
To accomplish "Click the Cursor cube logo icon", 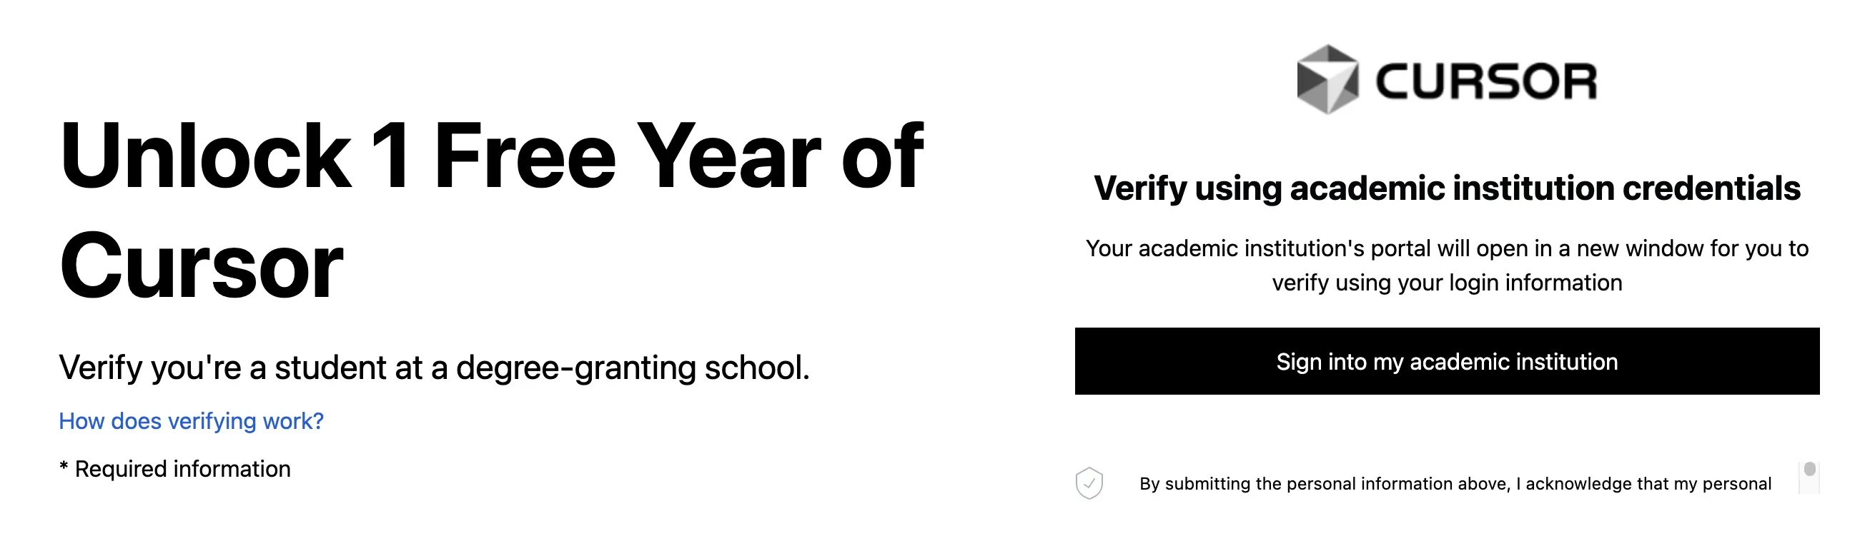I will [x=1327, y=80].
